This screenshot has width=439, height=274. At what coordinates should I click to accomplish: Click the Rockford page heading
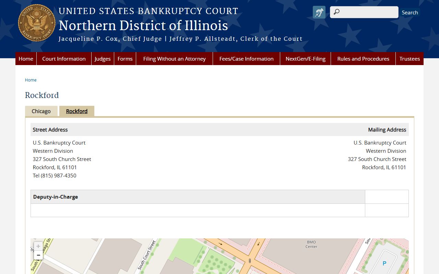(42, 95)
